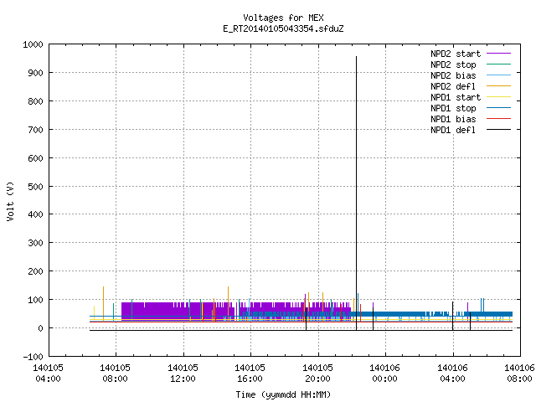Click the '140106 04:00' time tick label
Image resolution: width=536 pixels, height=402 pixels.
452,374
